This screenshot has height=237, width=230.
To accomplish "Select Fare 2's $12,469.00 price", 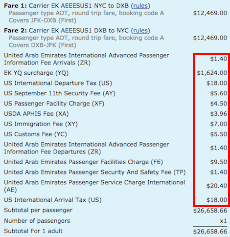I will click(210, 38).
